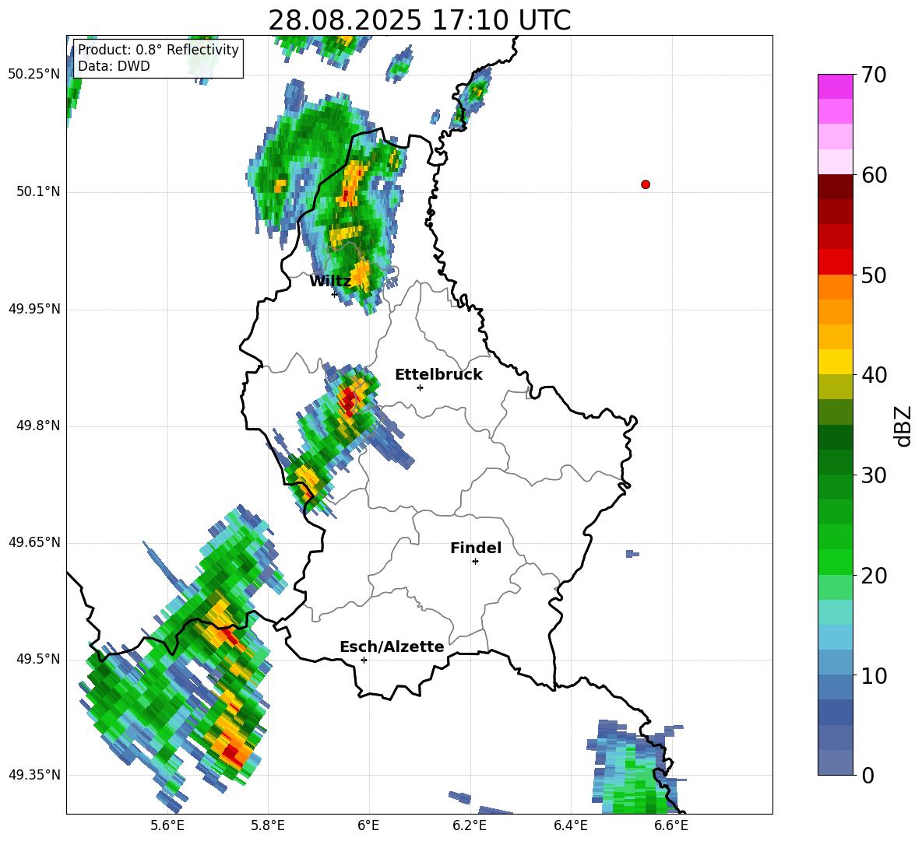922x841 pixels.
Task: Click the red dot marker
Action: [646, 184]
